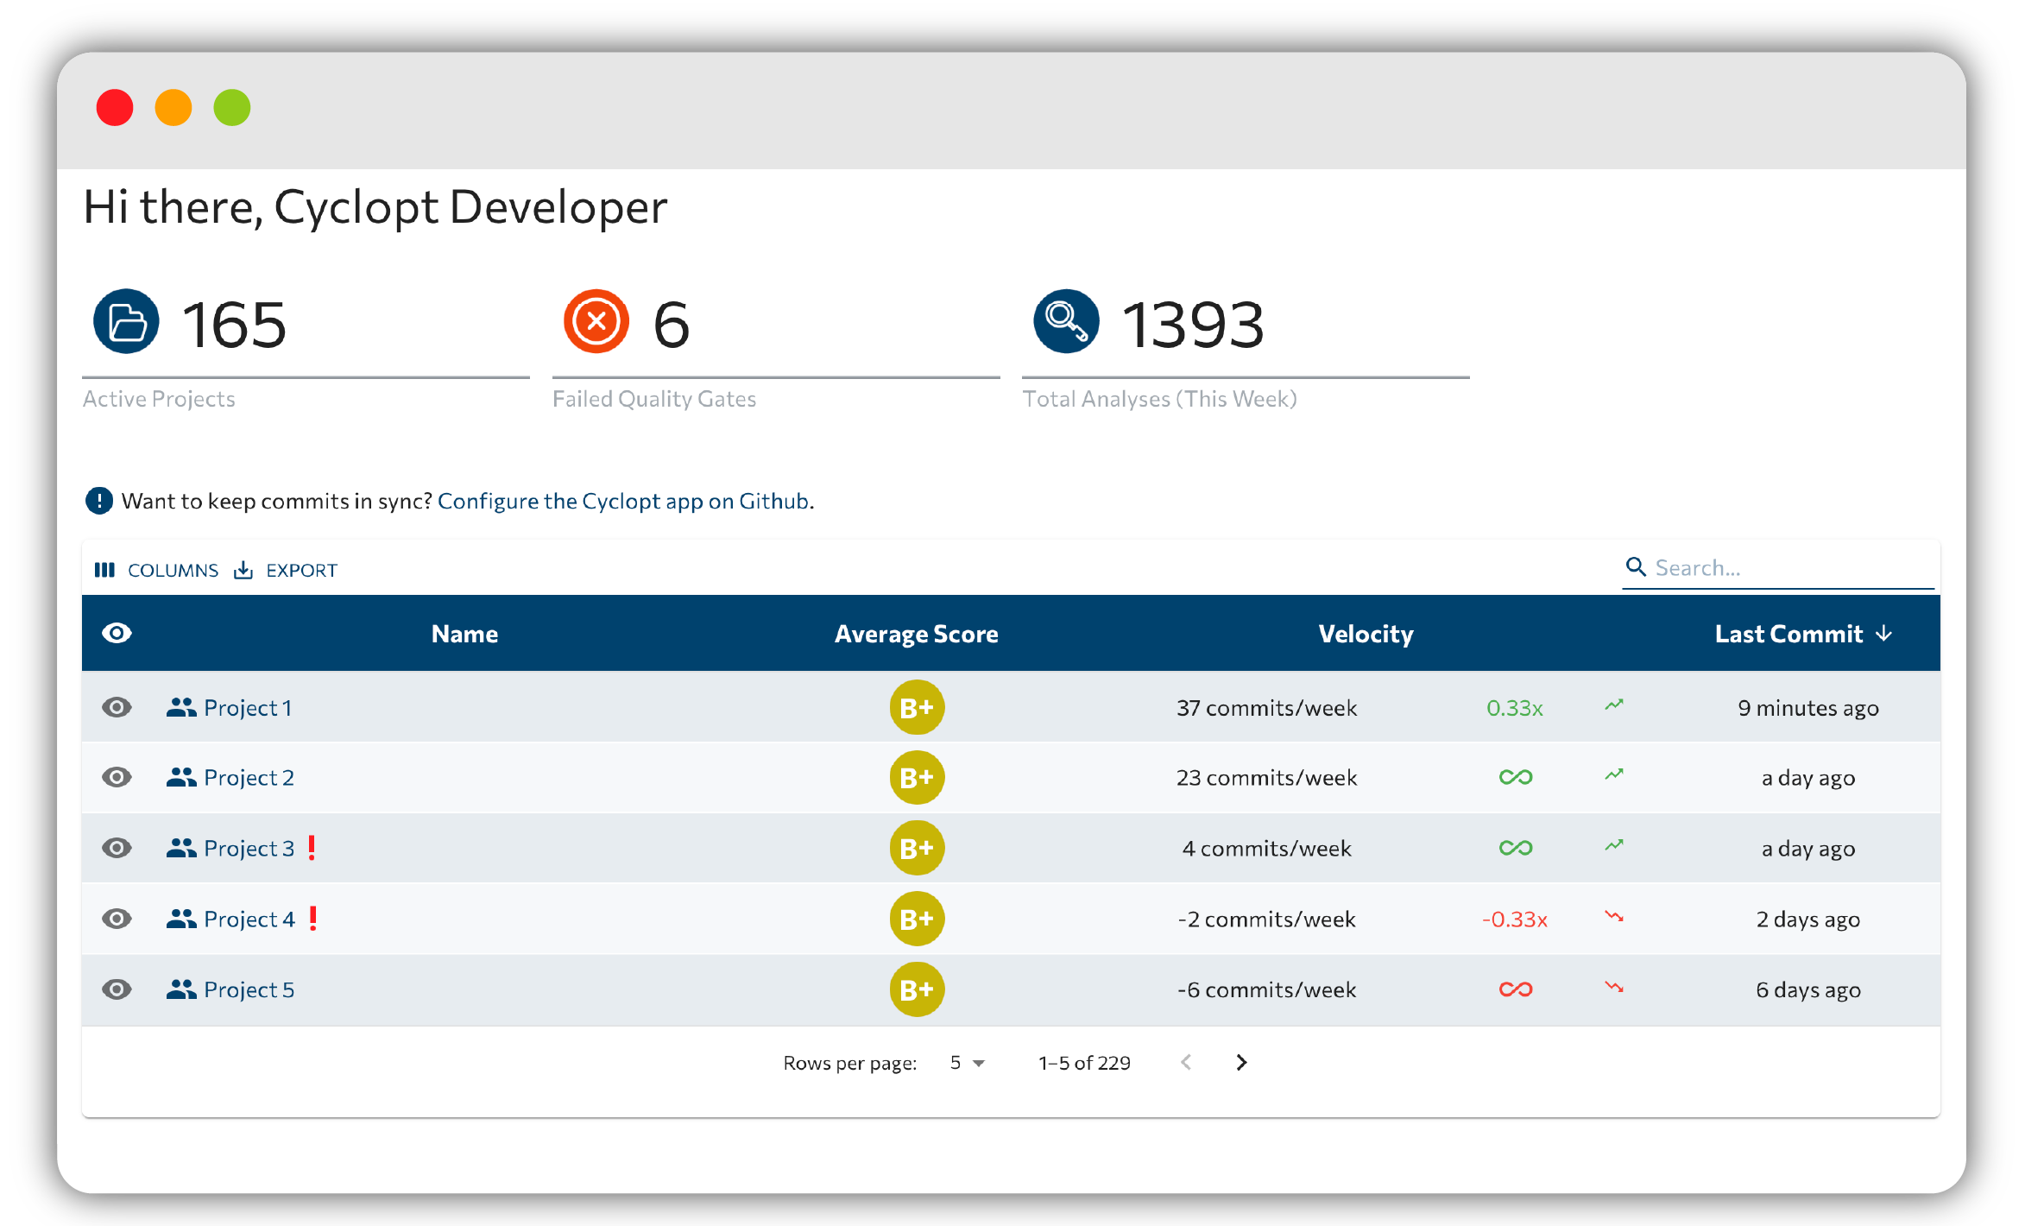Toggle visibility eye for Project 1
This screenshot has width=2025, height=1226.
click(x=117, y=707)
